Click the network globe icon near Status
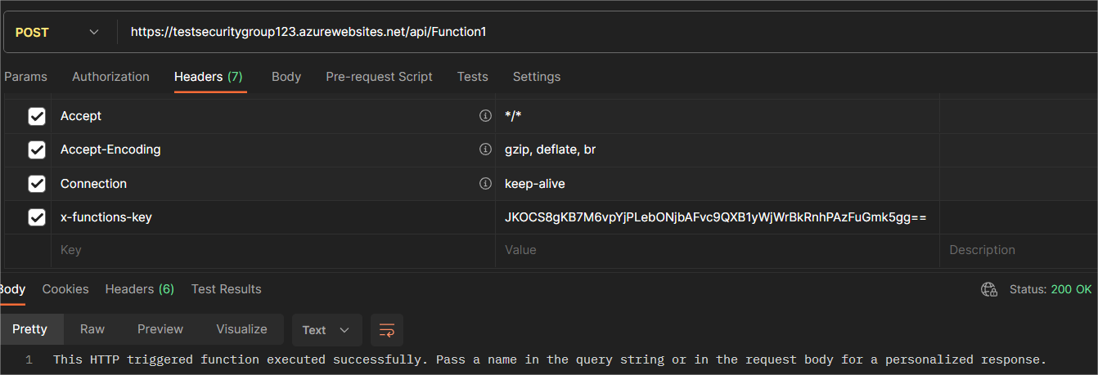The height and width of the screenshot is (375, 1098). click(988, 289)
